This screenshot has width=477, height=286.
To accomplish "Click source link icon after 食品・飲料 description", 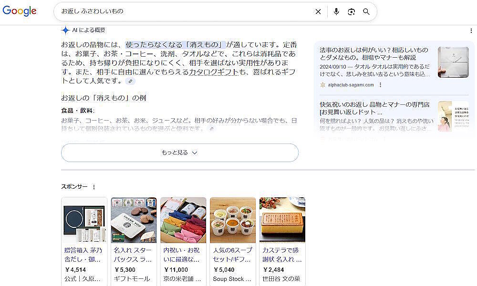I will point(212,129).
